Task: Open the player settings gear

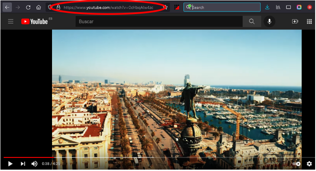Action: click(309, 164)
